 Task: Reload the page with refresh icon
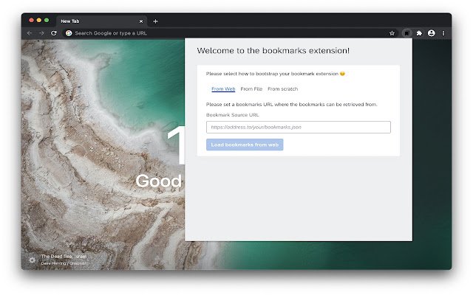54,33
